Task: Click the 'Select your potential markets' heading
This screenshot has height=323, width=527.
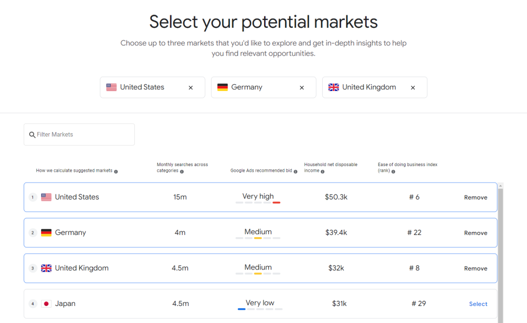Action: [x=263, y=22]
